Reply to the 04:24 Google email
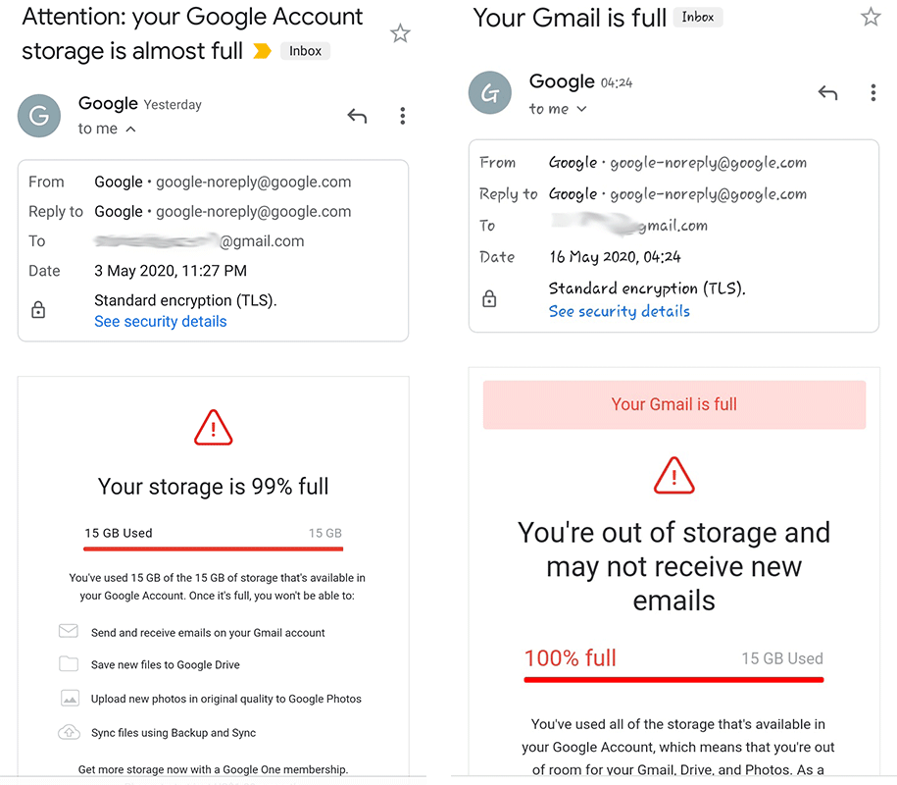Image resolution: width=897 pixels, height=785 pixels. point(827,92)
